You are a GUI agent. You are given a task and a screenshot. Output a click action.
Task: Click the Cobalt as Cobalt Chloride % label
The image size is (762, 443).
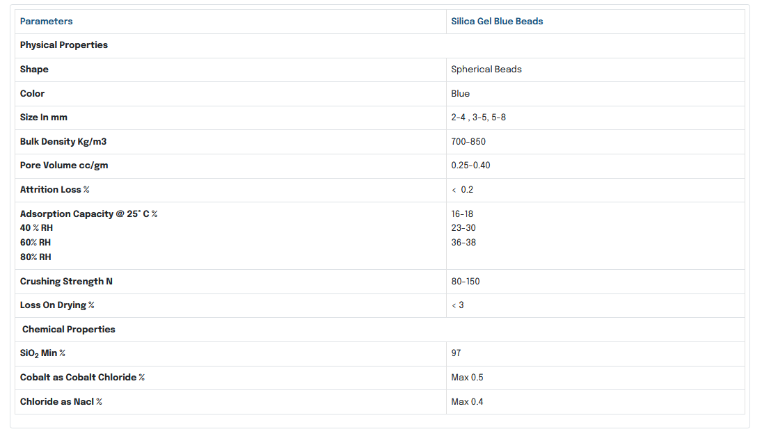click(x=82, y=378)
